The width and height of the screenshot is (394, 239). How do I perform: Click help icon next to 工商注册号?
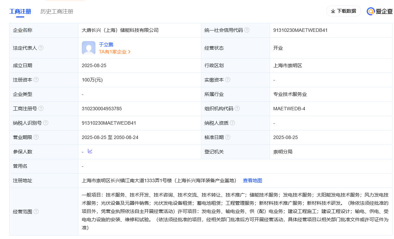(x=41, y=108)
